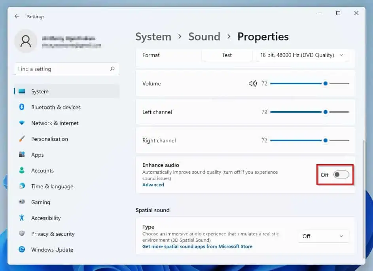Image resolution: width=373 pixels, height=271 pixels.
Task: Click the System monitor icon in sidebar
Action: tap(22, 91)
